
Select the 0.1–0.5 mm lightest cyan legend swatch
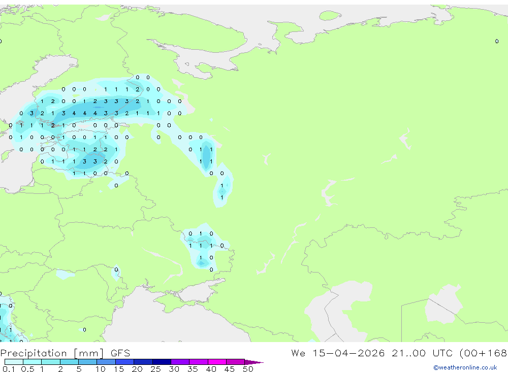pos(14,362)
